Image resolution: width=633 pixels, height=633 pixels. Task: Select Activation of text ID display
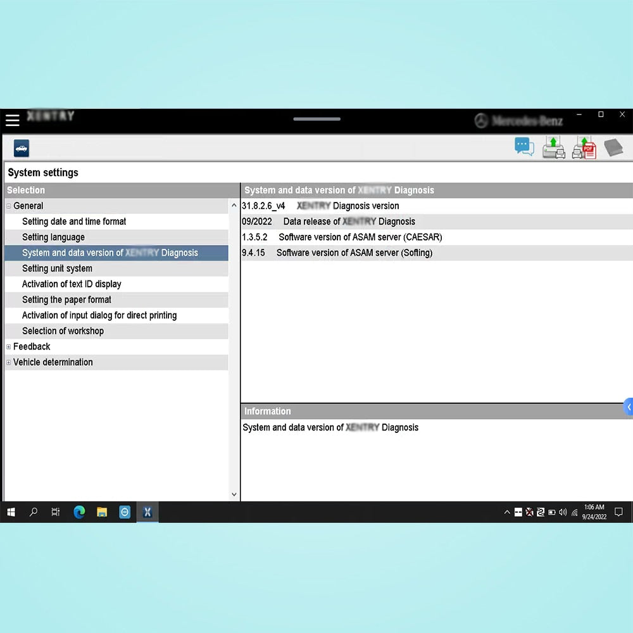click(116, 284)
